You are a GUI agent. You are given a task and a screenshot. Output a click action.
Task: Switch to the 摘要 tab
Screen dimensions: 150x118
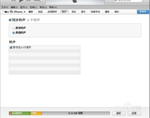(x=31, y=12)
